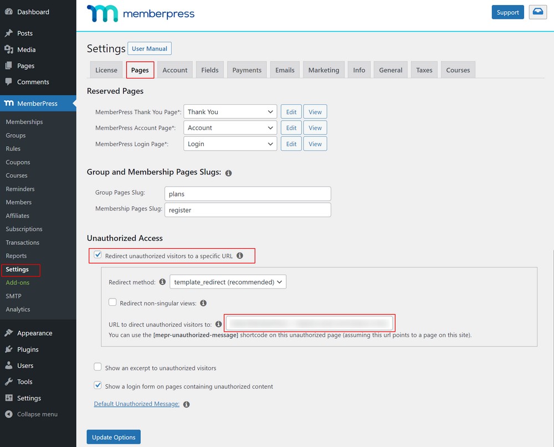Image resolution: width=554 pixels, height=447 pixels.
Task: Click the Plugins plug icon
Action: pos(9,349)
